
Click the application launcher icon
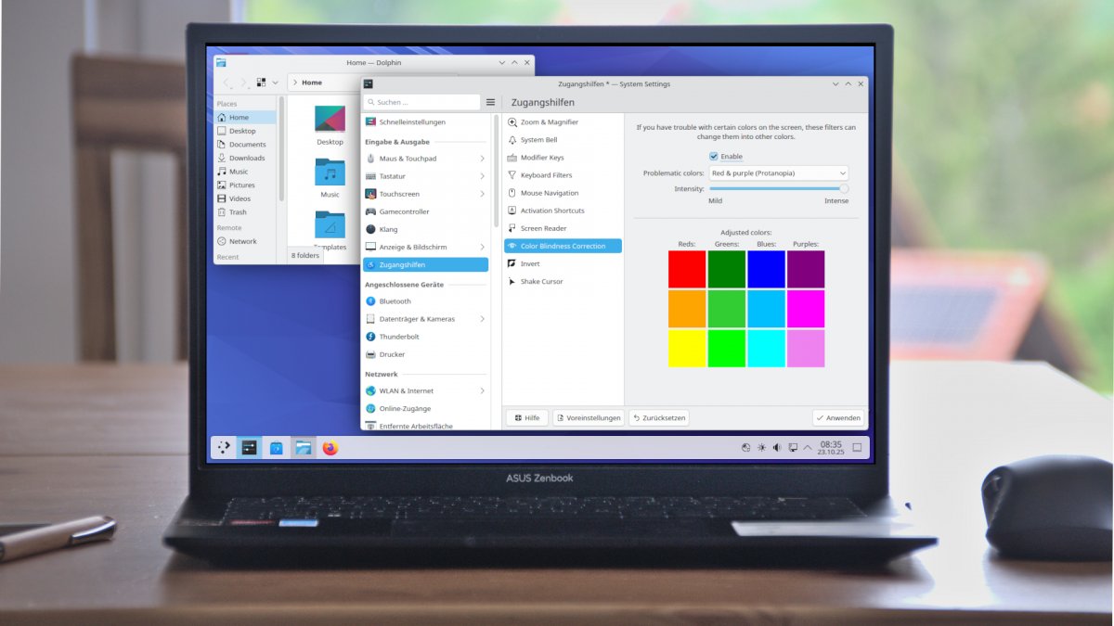[x=224, y=448]
